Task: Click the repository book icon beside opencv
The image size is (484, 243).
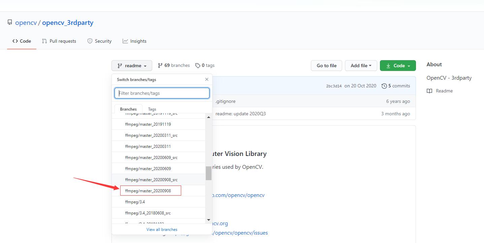Action: pyautogui.click(x=10, y=22)
